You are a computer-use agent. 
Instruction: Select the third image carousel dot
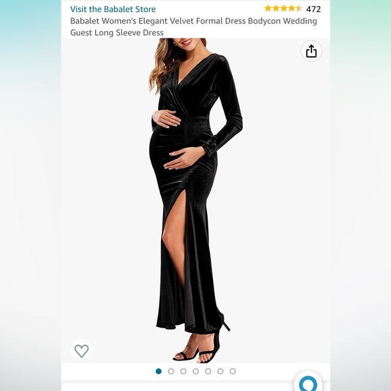[x=183, y=371]
